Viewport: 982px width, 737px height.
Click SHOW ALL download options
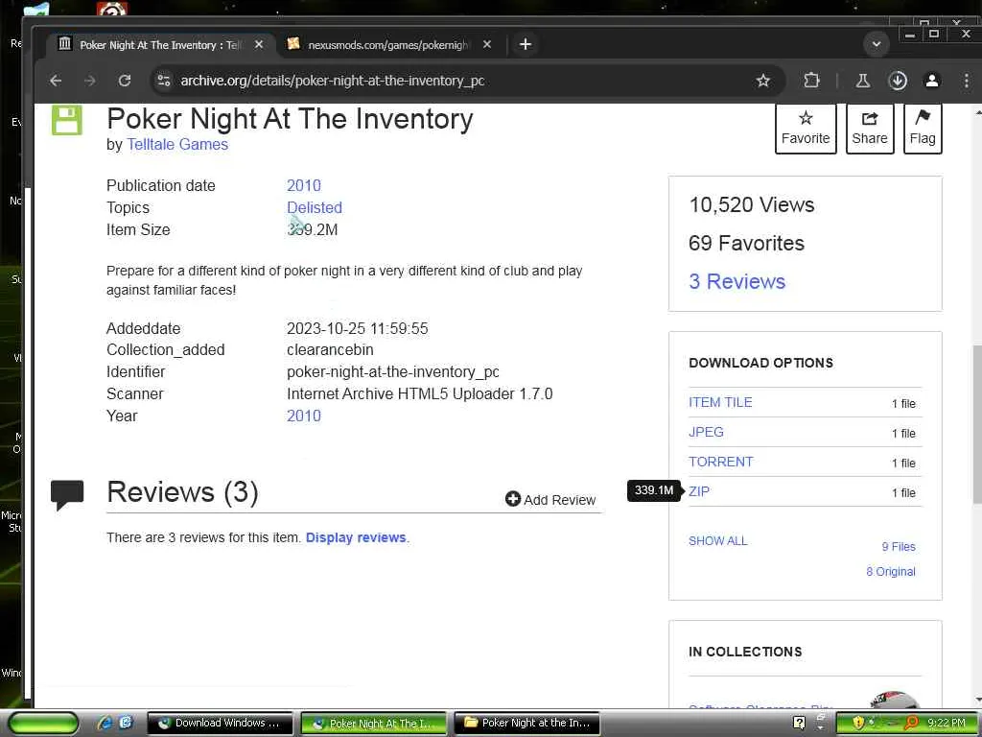click(717, 541)
